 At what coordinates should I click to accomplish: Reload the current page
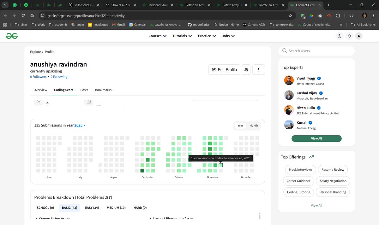(23, 15)
